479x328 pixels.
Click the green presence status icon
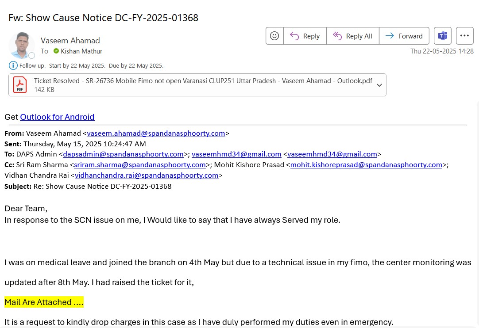[x=56, y=51]
